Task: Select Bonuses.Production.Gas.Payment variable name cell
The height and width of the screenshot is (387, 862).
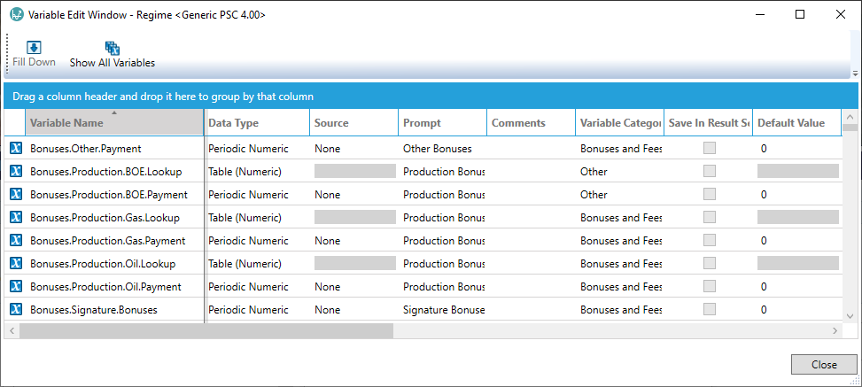Action: pyautogui.click(x=114, y=241)
